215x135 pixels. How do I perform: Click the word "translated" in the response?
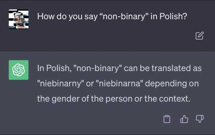tap(171, 68)
